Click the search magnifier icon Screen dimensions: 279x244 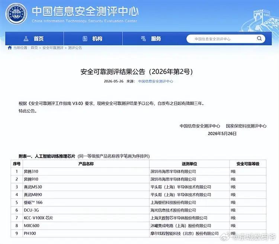coord(259,38)
